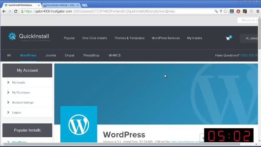Click the support phone number link
Image resolution: width=261 pixels, height=147 pixels.
[x=249, y=56]
